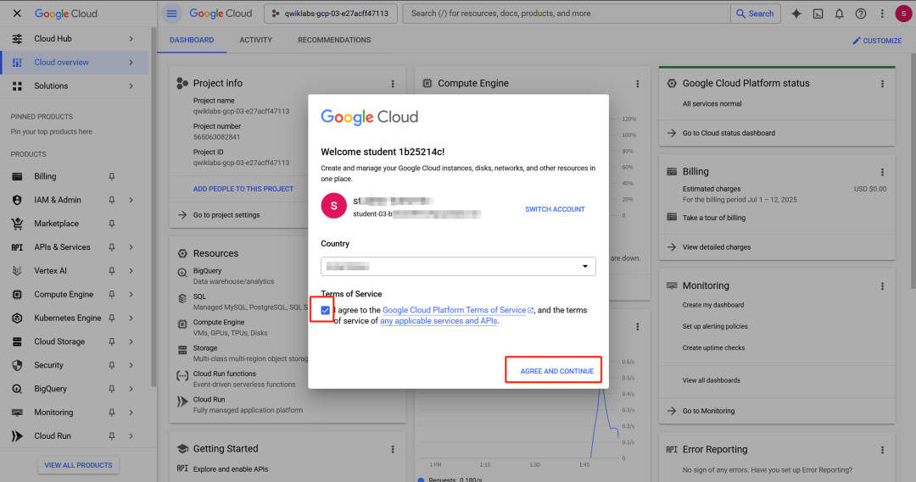Pin Compute Engine in sidebar

click(x=112, y=294)
